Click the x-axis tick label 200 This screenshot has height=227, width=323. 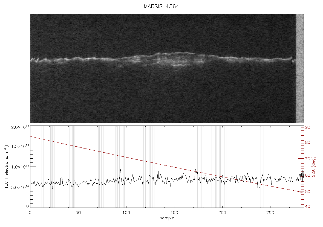click(222, 213)
